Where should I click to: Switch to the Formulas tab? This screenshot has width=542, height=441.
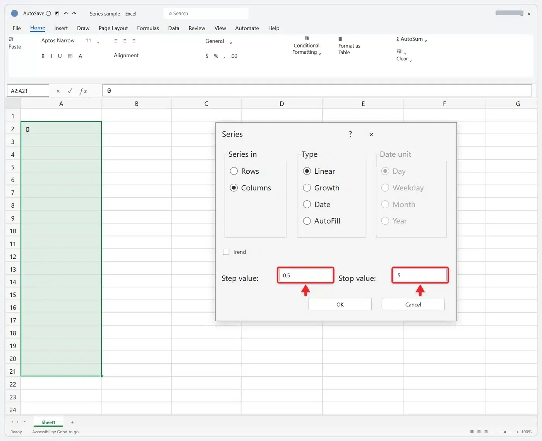[148, 28]
